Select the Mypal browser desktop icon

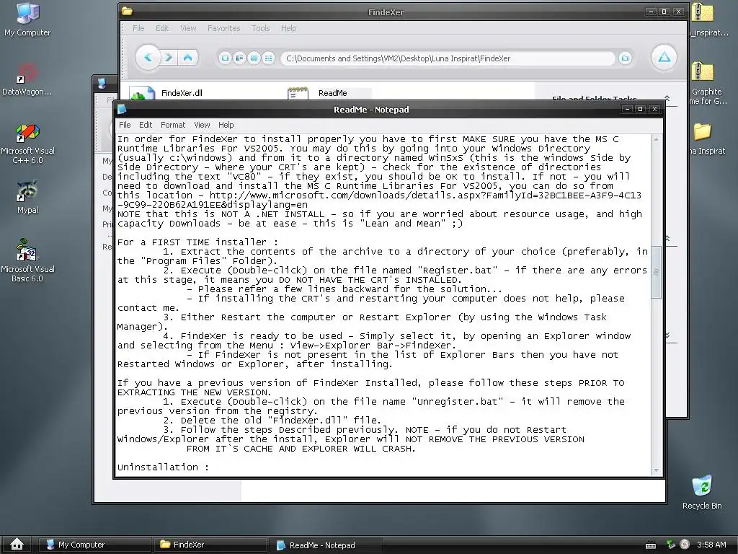[27, 197]
